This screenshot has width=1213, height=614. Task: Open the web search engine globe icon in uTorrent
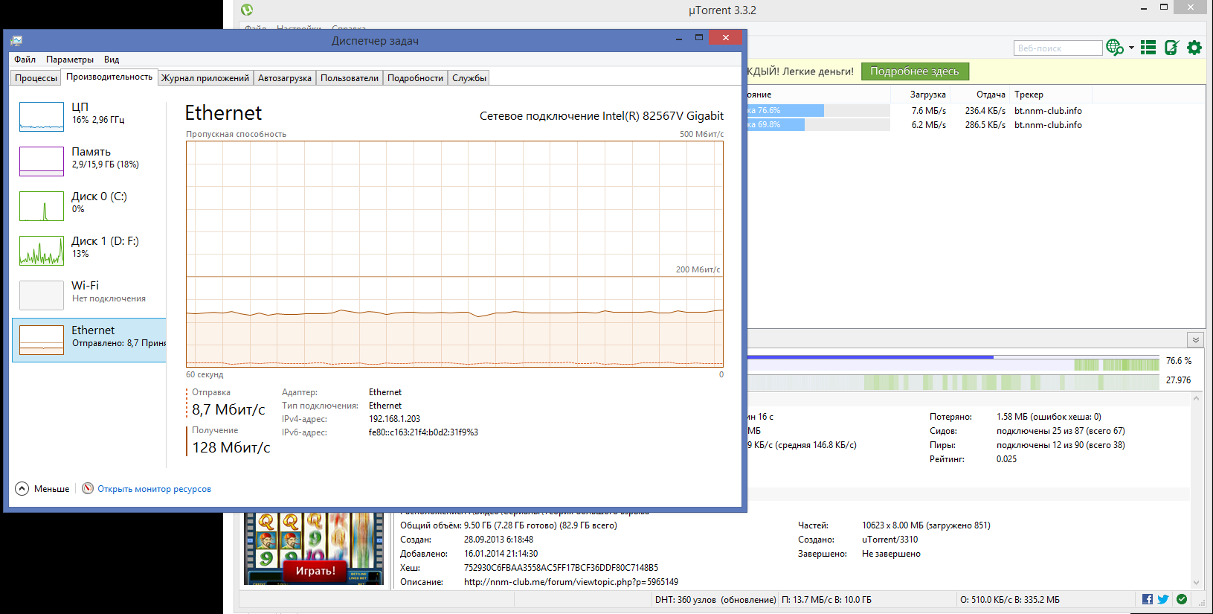coord(1114,48)
